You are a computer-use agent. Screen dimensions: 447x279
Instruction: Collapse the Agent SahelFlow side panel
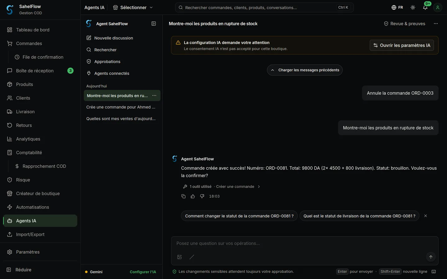coord(154,24)
